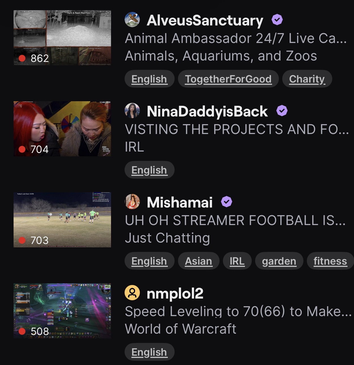
Task: Click AlveusSanctuary verified badge
Action: [x=277, y=20]
